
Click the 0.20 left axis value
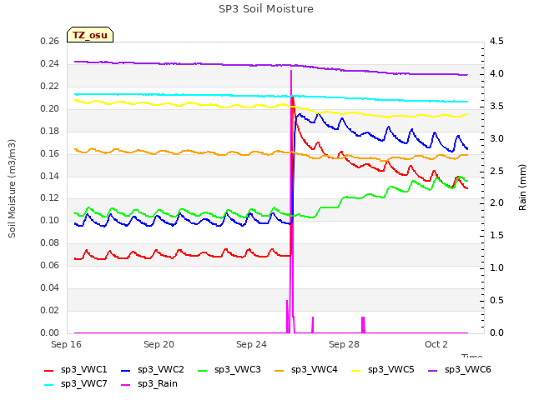point(50,108)
